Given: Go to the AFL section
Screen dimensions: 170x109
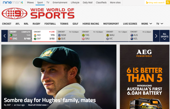Looking at the screenshot, I should (18, 24).
